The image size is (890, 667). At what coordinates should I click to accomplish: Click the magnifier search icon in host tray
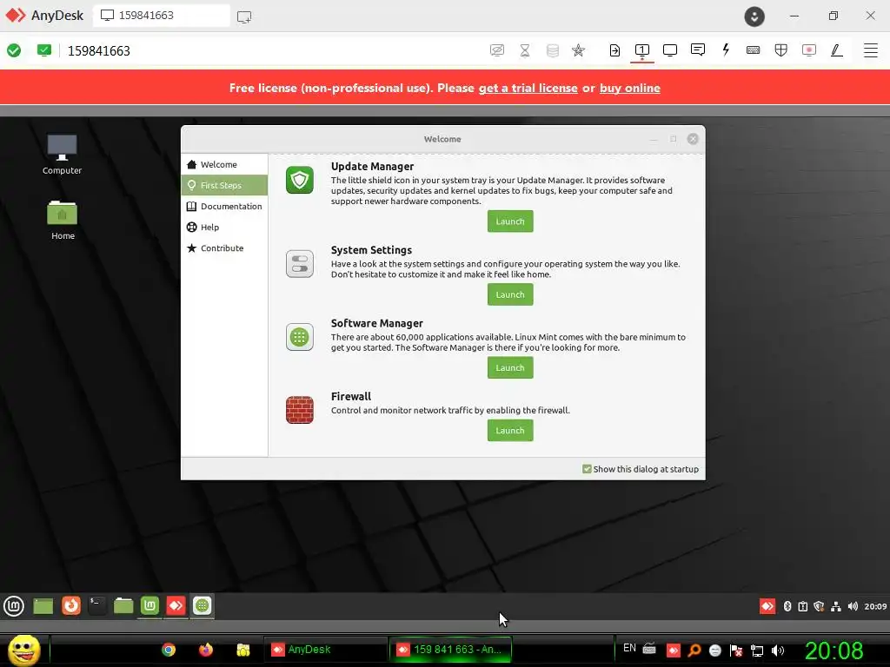(x=694, y=650)
